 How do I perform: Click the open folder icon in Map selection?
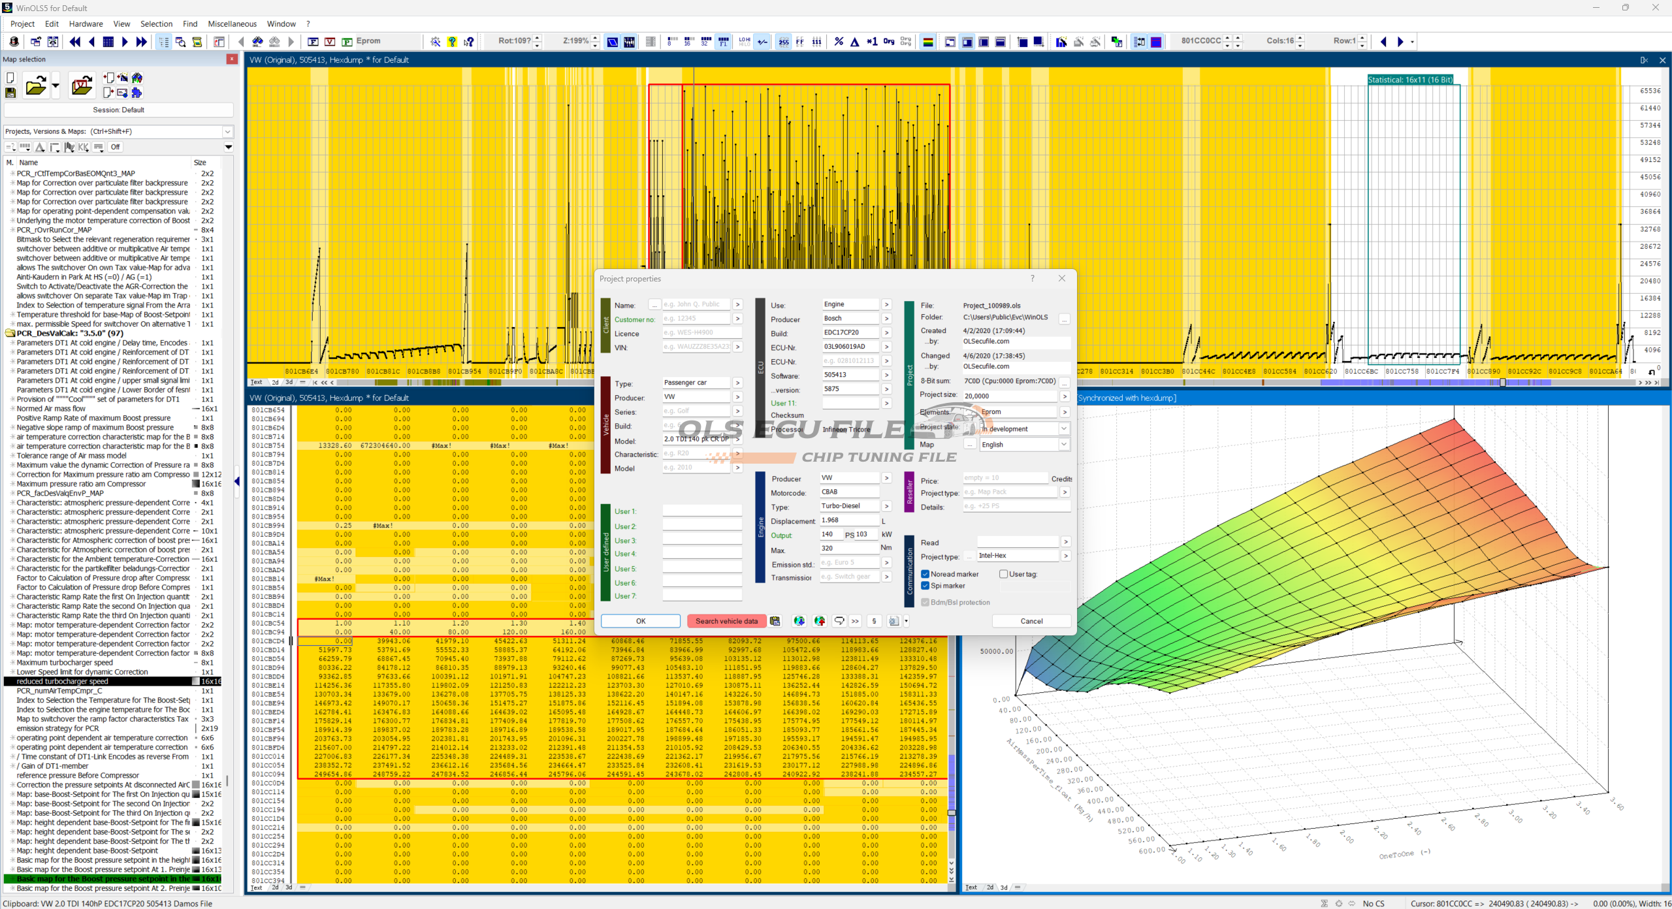click(36, 86)
